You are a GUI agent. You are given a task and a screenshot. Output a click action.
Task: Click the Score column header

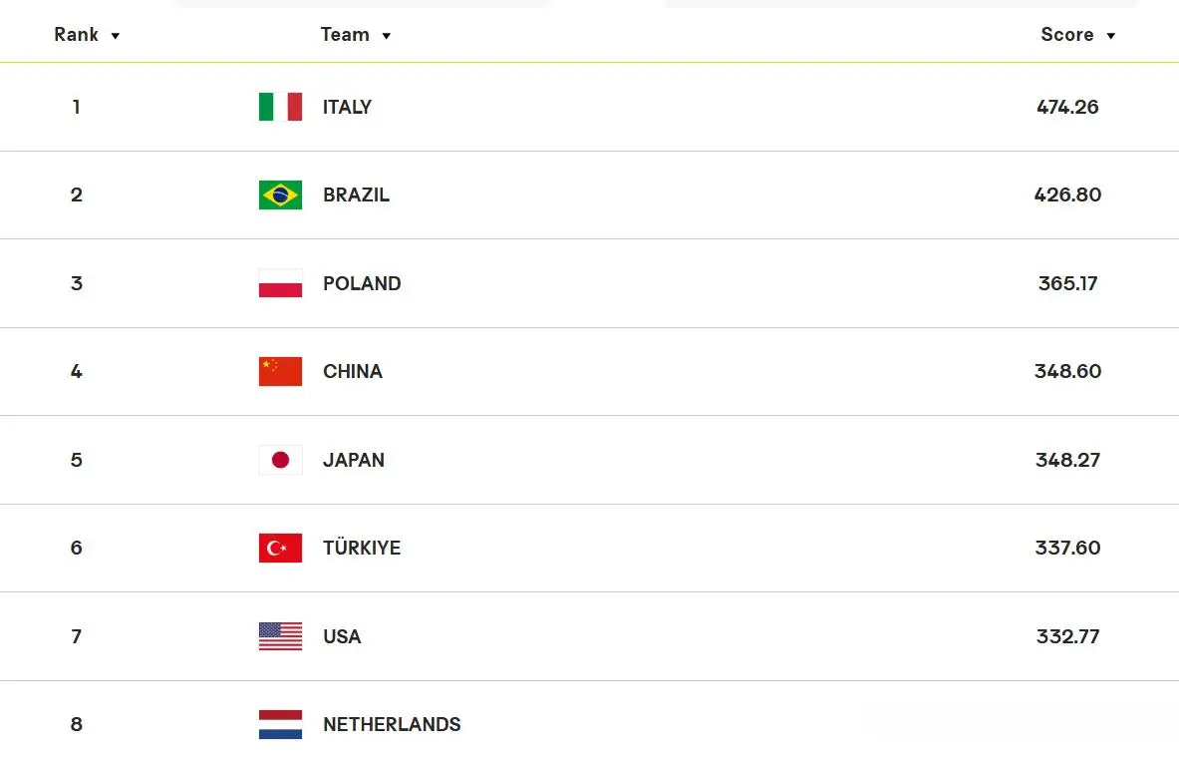tap(1067, 35)
